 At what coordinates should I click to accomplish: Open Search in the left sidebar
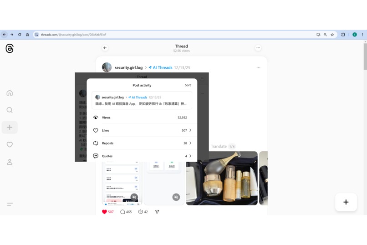[10, 110]
